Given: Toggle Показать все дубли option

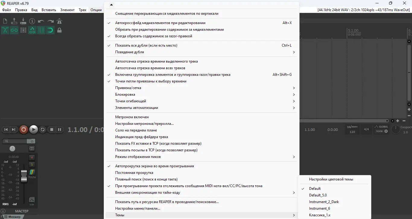Looking at the screenshot, I should [x=201, y=45].
